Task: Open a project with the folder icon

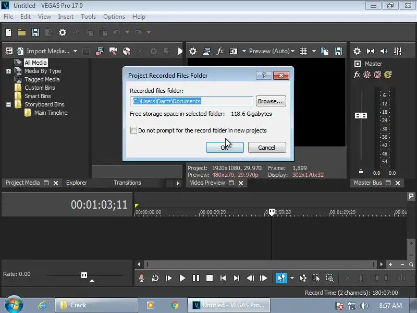Action: 22,32
